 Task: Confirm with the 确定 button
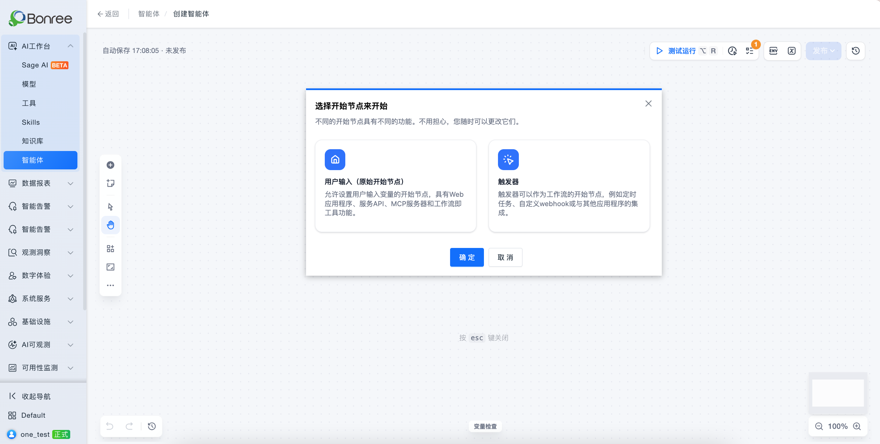pos(467,257)
